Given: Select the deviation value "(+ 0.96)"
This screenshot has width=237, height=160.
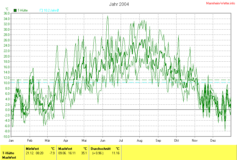Looking at the screenshot, I should tap(98, 153).
